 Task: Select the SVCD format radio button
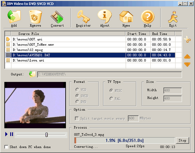pos(77,96)
